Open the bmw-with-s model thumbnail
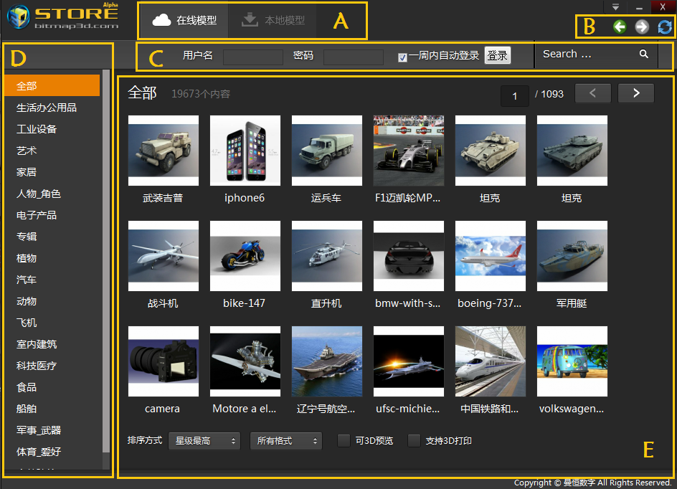The height and width of the screenshot is (489, 677). pos(409,256)
